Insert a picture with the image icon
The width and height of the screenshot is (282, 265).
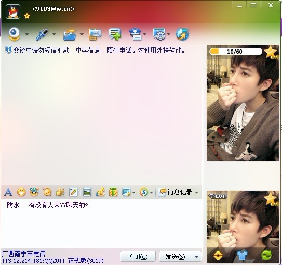coord(87,192)
